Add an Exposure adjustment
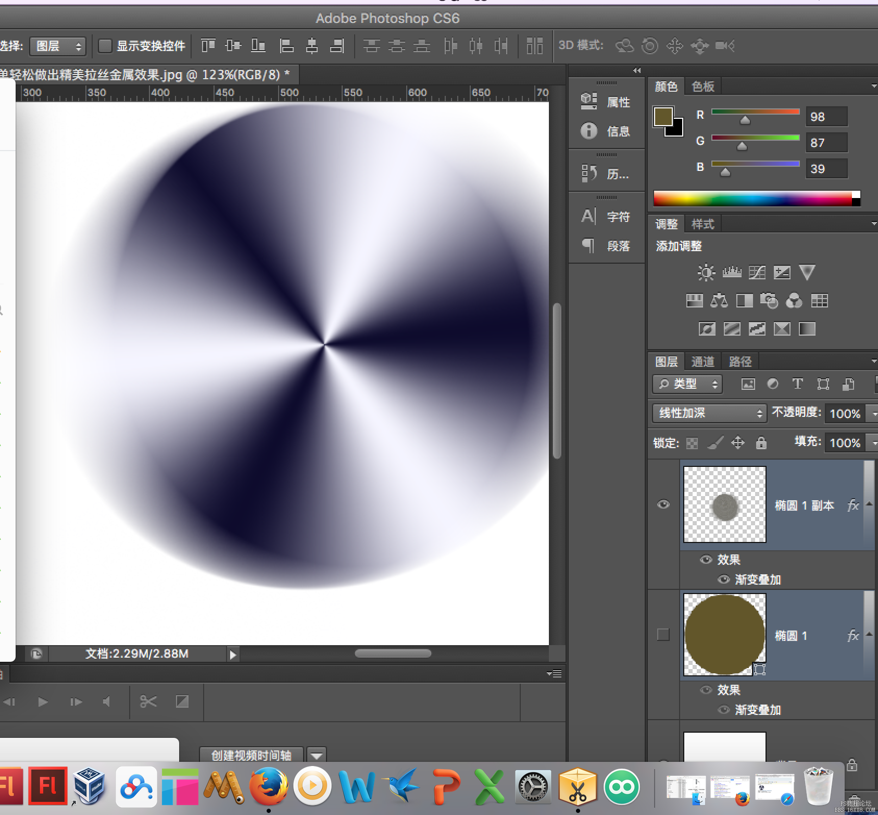Image resolution: width=878 pixels, height=815 pixels. [782, 272]
